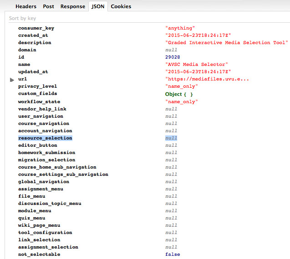Click the not_selectable key
This screenshot has height=259, width=290.
tap(39, 254)
